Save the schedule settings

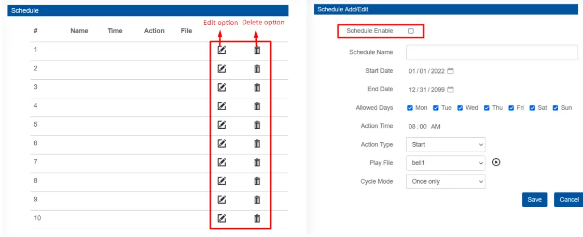coord(534,200)
